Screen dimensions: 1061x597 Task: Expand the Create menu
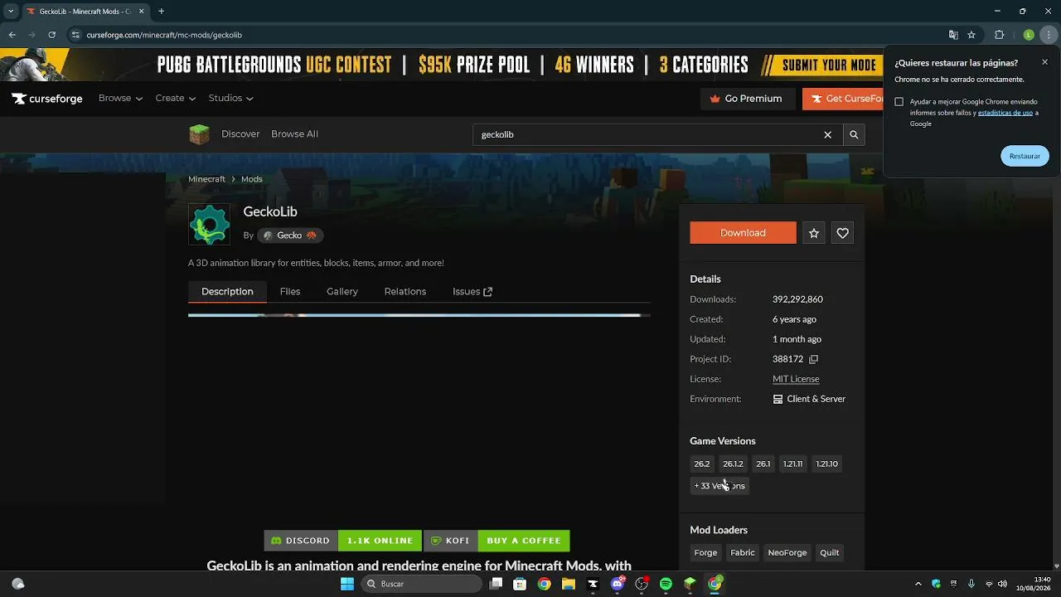[175, 99]
